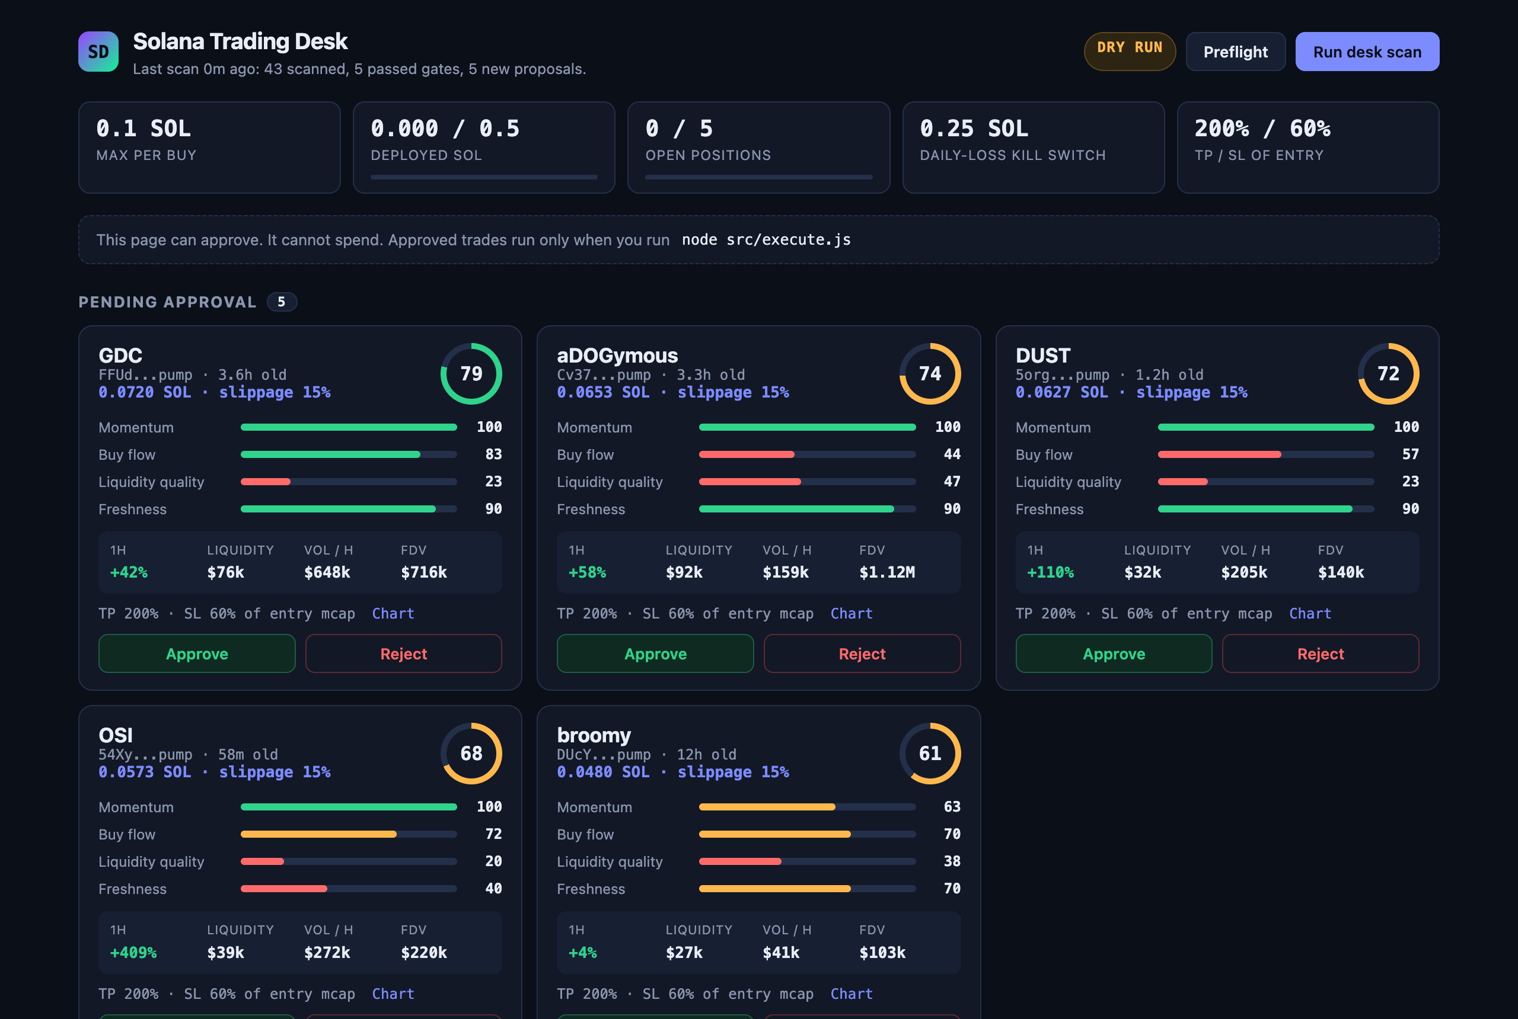Viewport: 1518px width, 1019px height.
Task: Click aDOGymous score ring showing 74
Action: click(929, 374)
